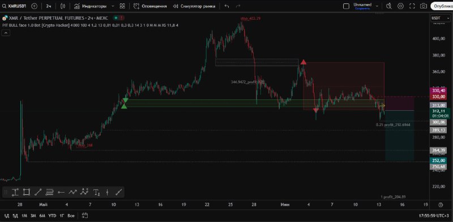Viewport: 453px width, 222px height.
Task: Expand the Unnamed layout dropdown arrow
Action: point(377,6)
